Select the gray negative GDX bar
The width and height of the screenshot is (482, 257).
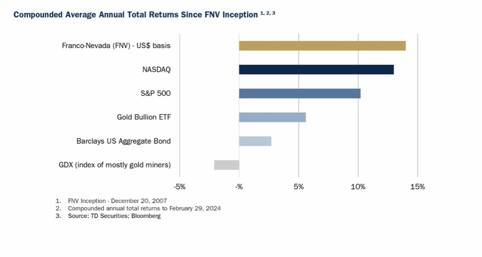tap(227, 165)
